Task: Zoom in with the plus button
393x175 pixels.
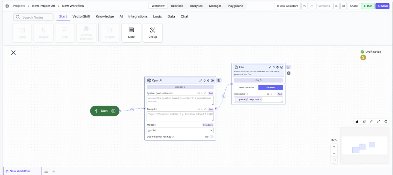Action: coord(334,147)
